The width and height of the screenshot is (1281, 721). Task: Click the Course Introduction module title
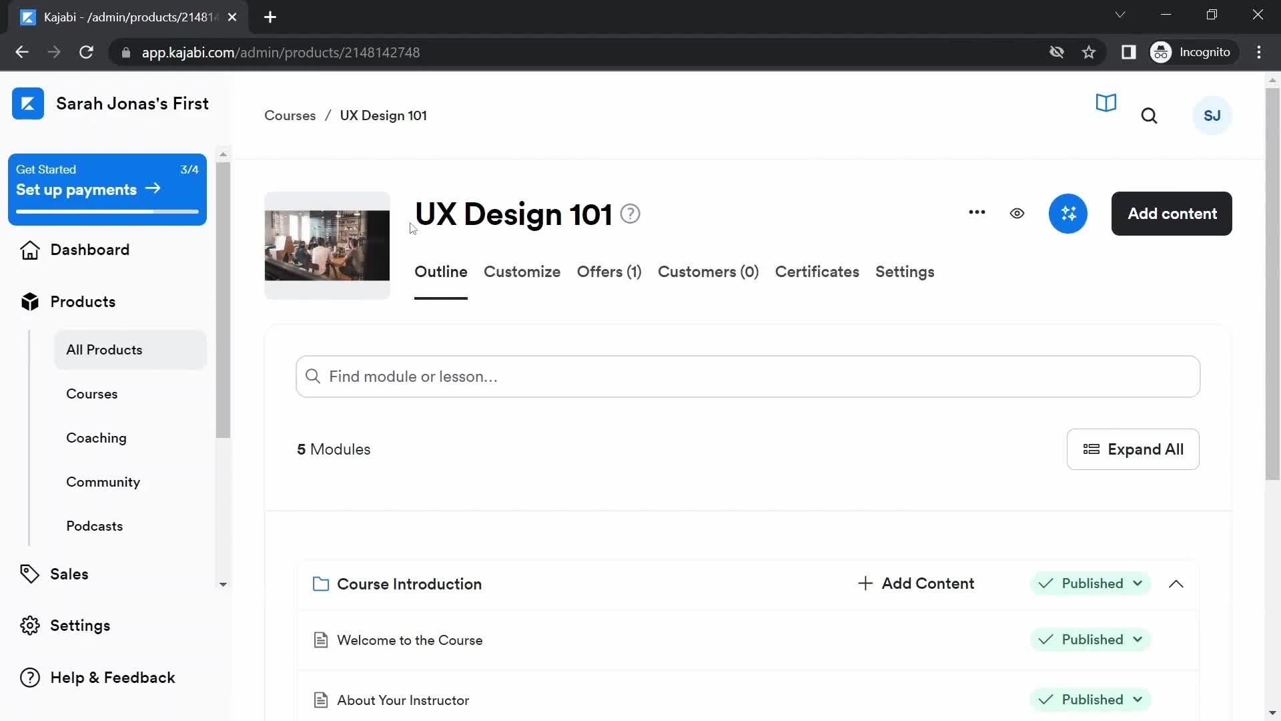pos(409,584)
